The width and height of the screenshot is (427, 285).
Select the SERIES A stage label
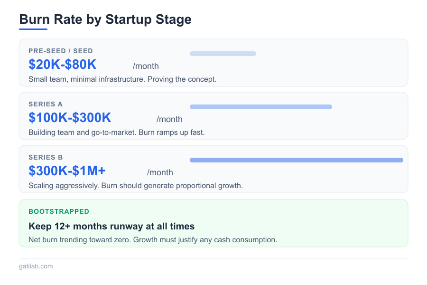click(x=46, y=104)
